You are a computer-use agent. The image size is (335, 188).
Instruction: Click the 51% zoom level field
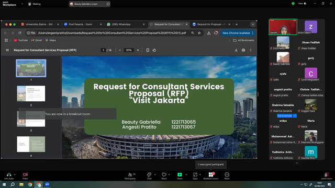pyautogui.click(x=129, y=50)
